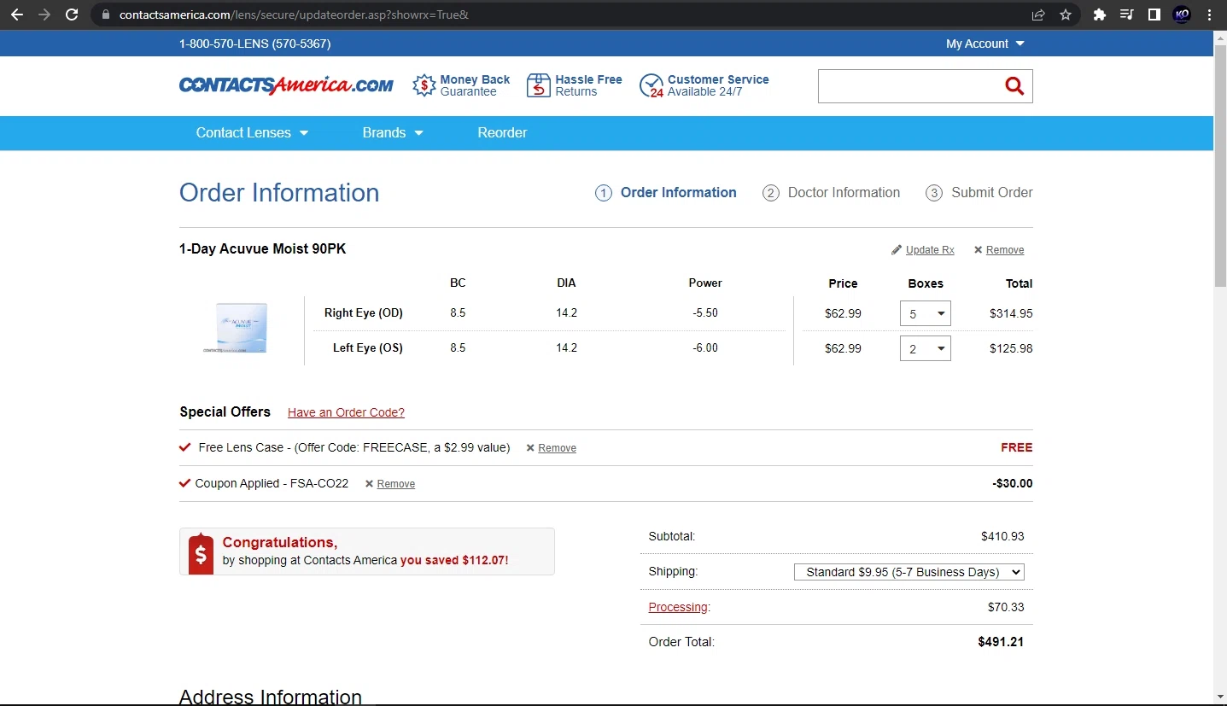Click the Money Back Guarantee badge icon
Image resolution: width=1227 pixels, height=706 pixels.
424,85
